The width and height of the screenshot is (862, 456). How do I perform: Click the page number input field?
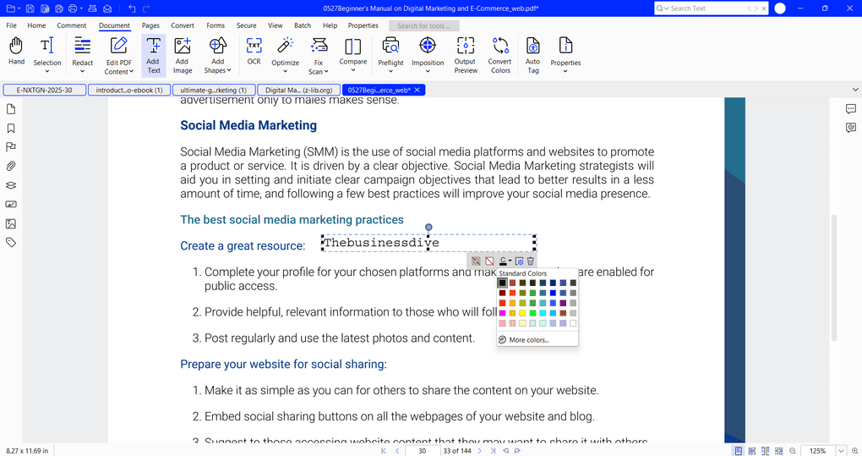tap(423, 450)
